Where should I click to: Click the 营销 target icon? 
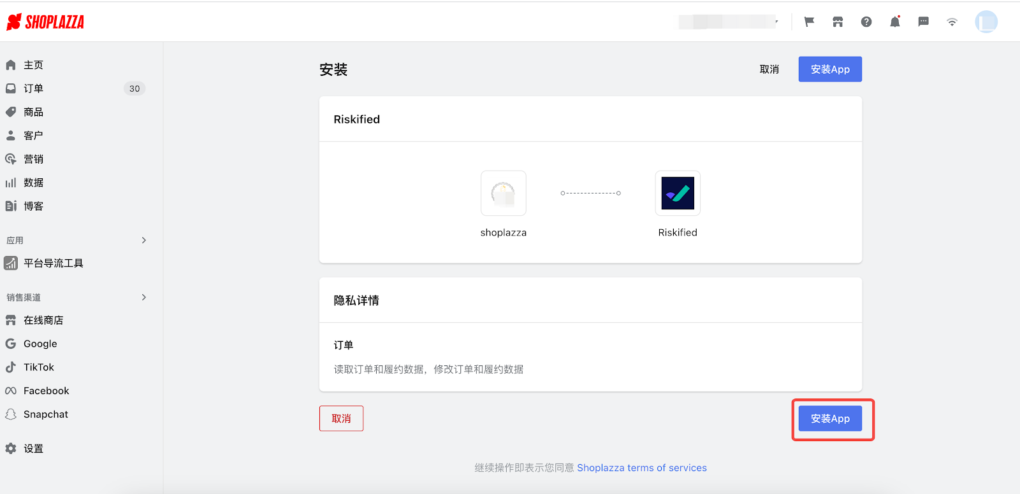click(x=11, y=159)
